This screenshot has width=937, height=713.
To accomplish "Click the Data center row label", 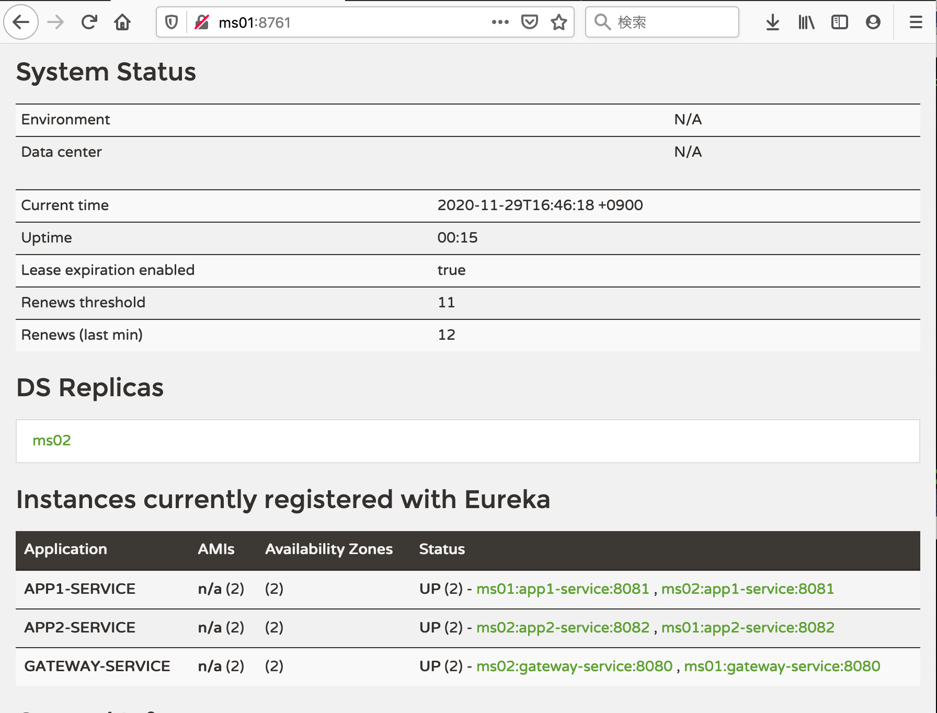I will pos(62,152).
